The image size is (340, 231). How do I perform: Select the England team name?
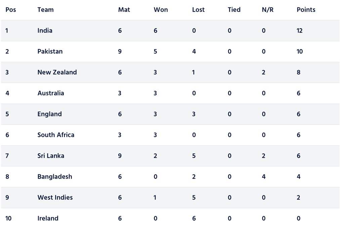click(x=50, y=114)
